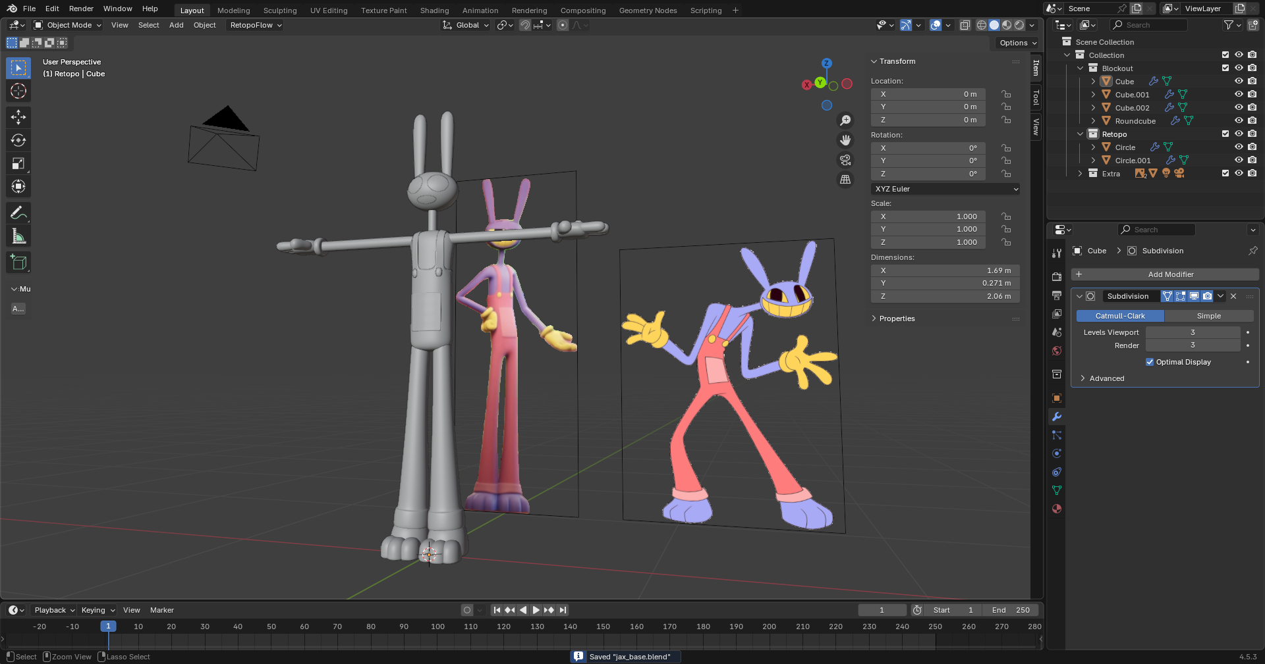This screenshot has height=664, width=1265.
Task: Open Object Data mesh properties tab
Action: pyautogui.click(x=1057, y=490)
